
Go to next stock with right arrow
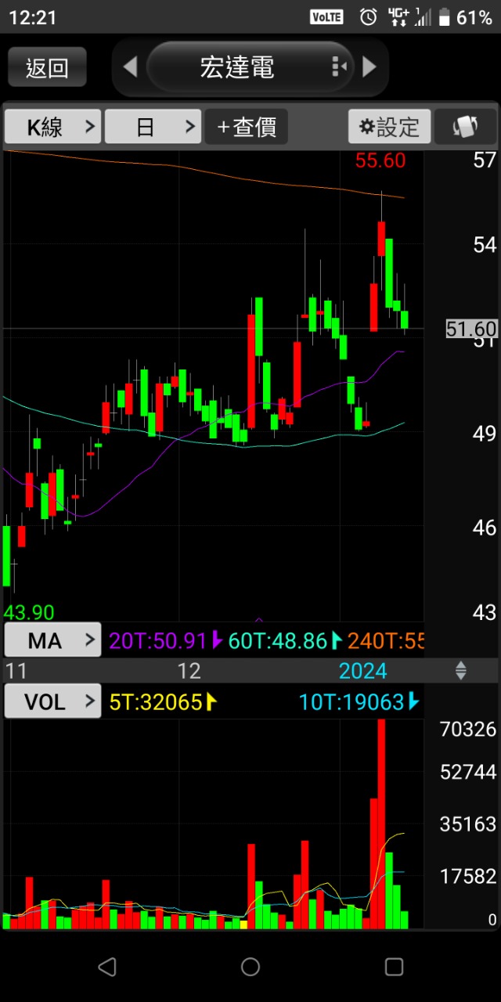pos(369,67)
